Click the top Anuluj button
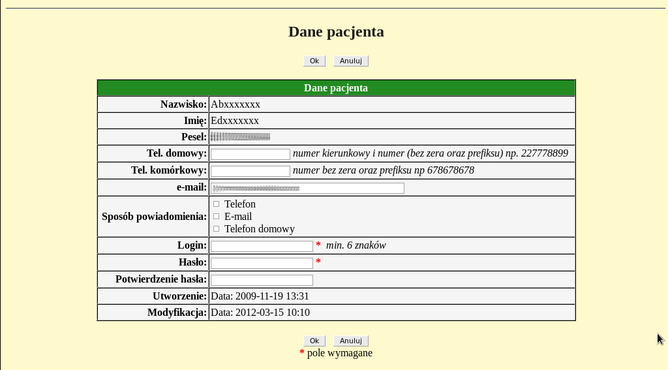 click(x=350, y=61)
